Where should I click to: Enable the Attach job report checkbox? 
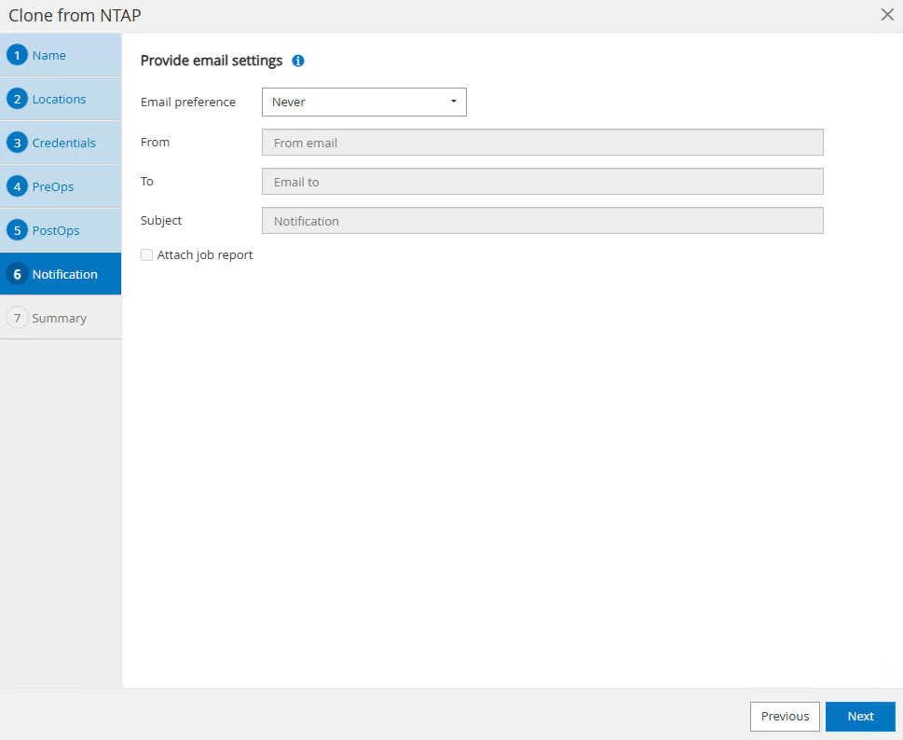(x=146, y=254)
